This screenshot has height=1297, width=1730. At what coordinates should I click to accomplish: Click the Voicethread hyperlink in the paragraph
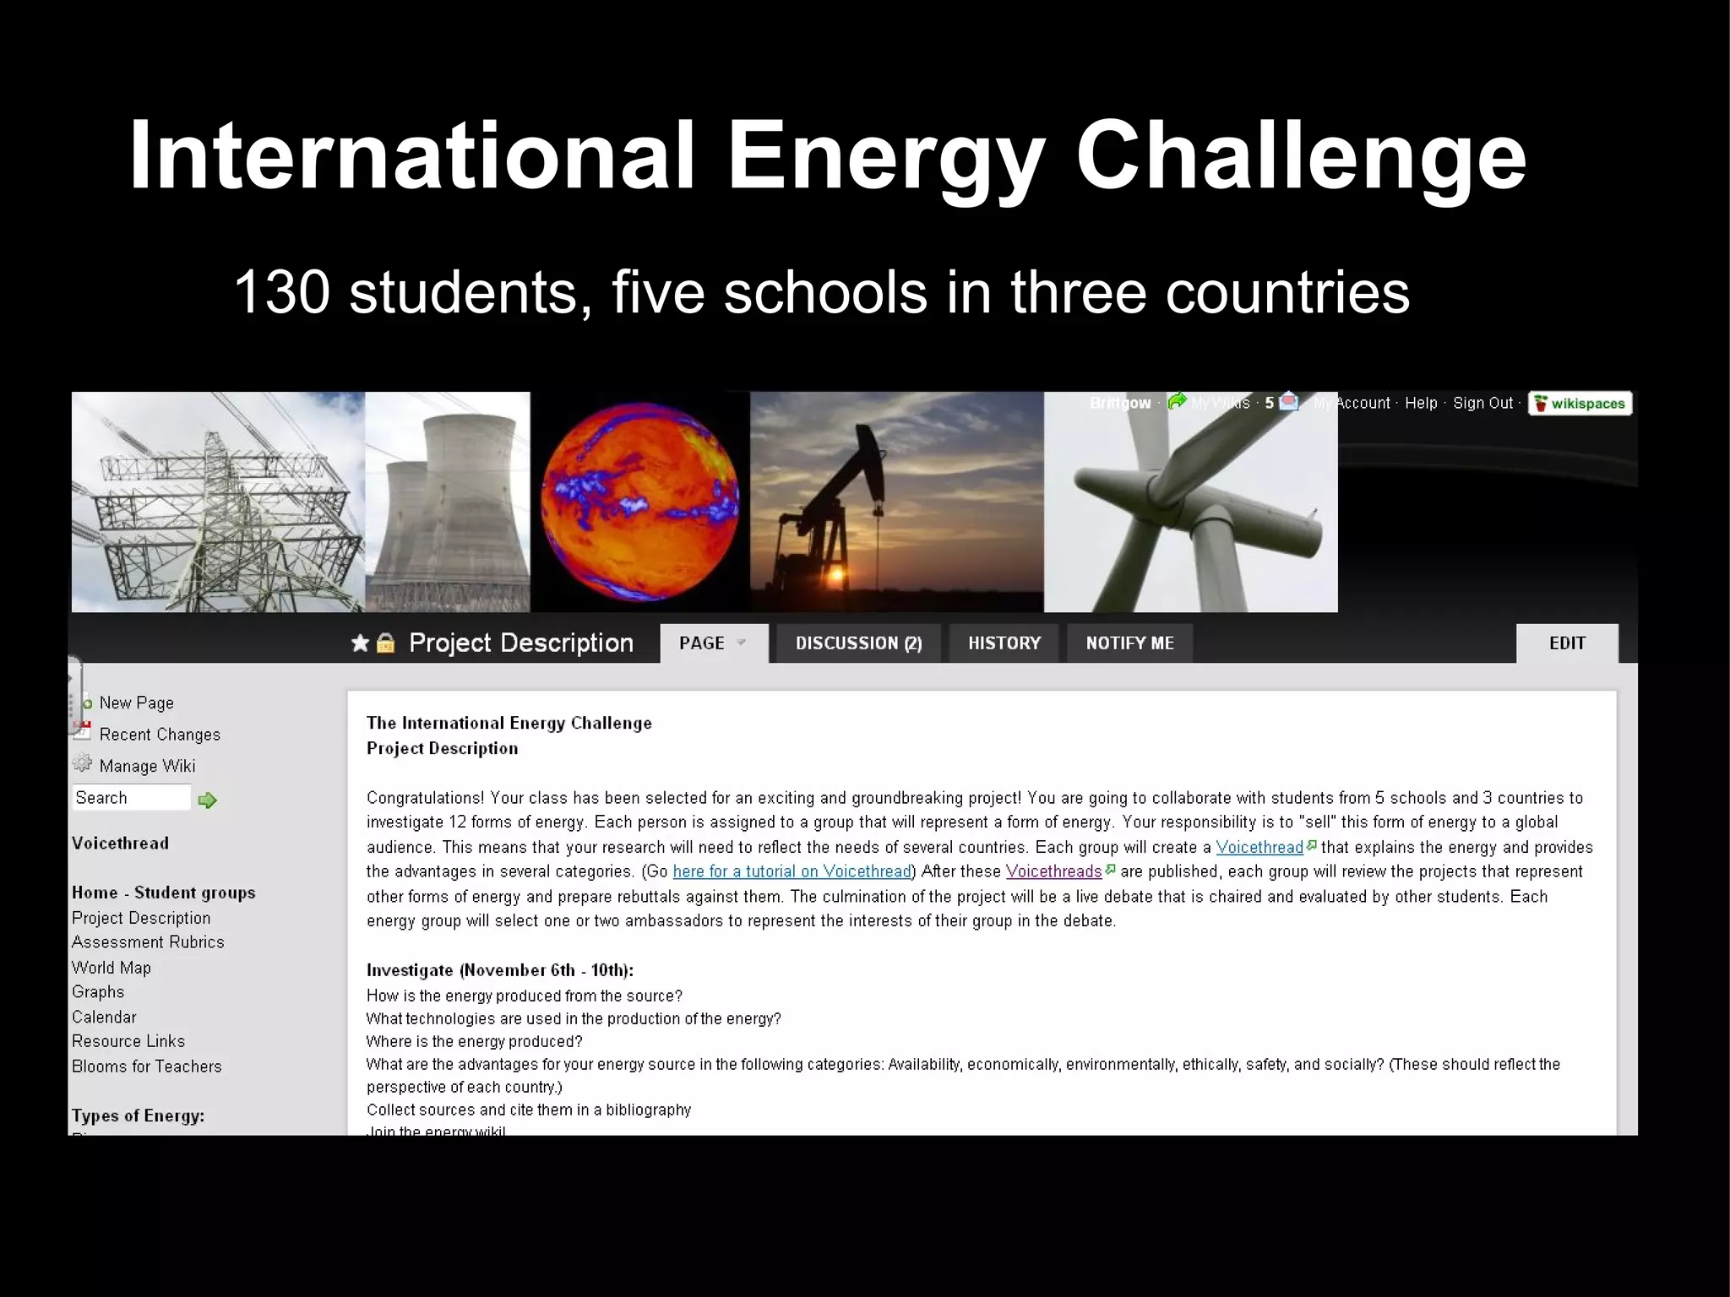[x=1259, y=847]
